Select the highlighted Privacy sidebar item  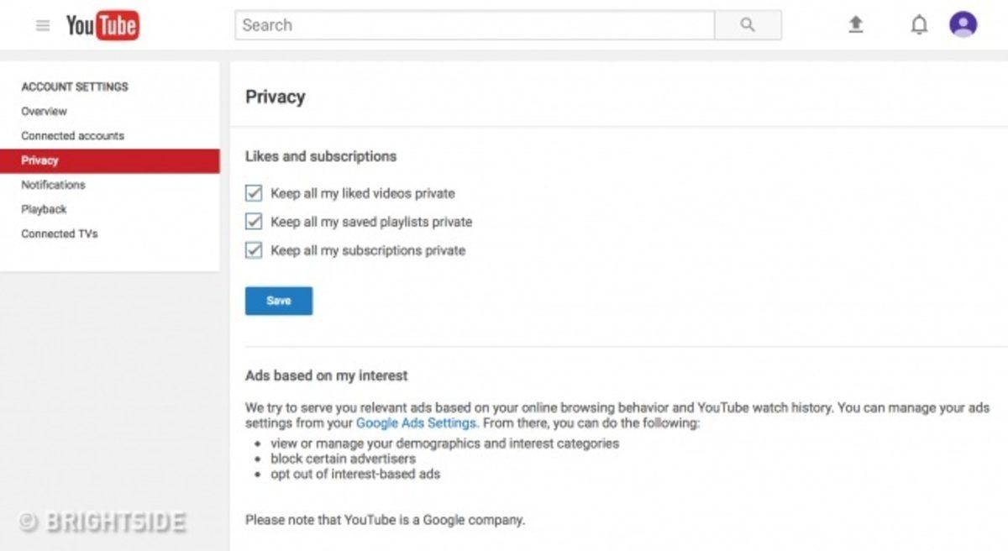[x=39, y=160]
